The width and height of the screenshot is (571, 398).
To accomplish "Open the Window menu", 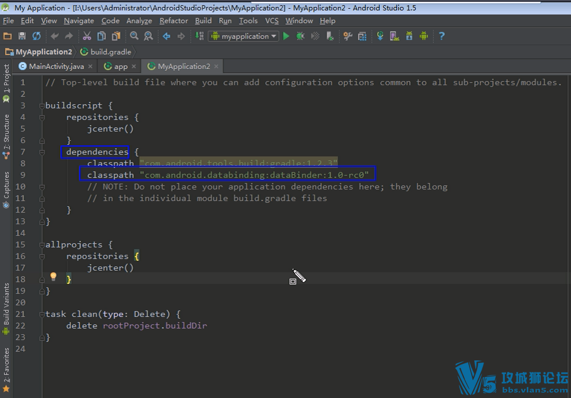I will 299,21.
